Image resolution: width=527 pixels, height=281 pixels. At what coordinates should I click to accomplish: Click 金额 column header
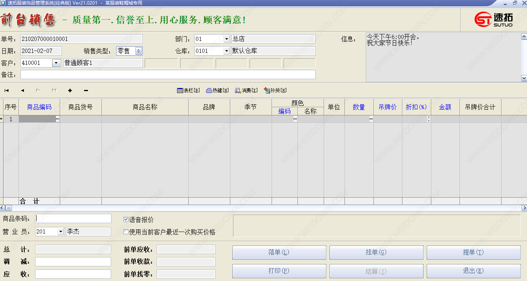click(x=445, y=107)
